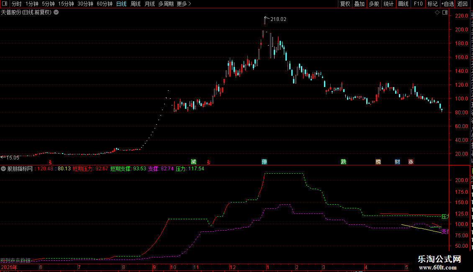Switch to 周线 weekly chart

pos(136,4)
